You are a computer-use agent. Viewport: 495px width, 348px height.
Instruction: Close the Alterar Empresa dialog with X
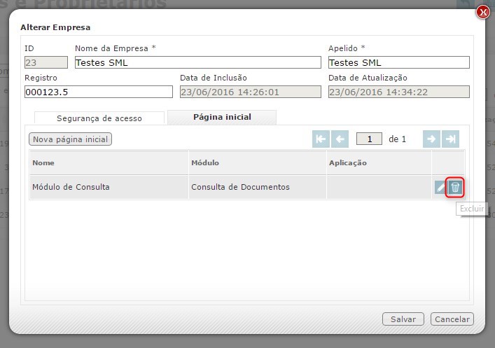coord(482,12)
